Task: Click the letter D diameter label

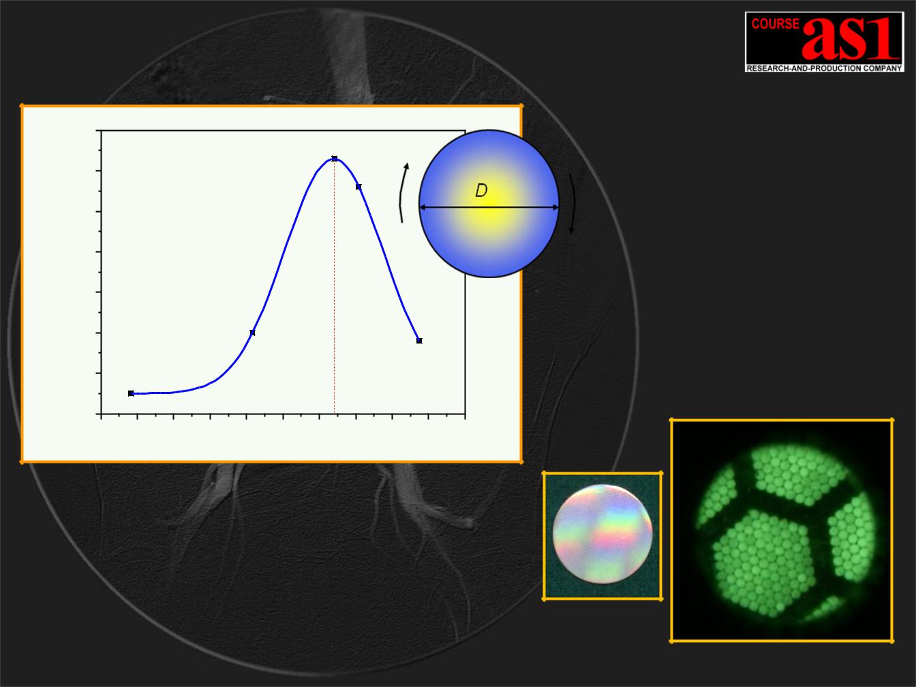Action: pyautogui.click(x=481, y=192)
